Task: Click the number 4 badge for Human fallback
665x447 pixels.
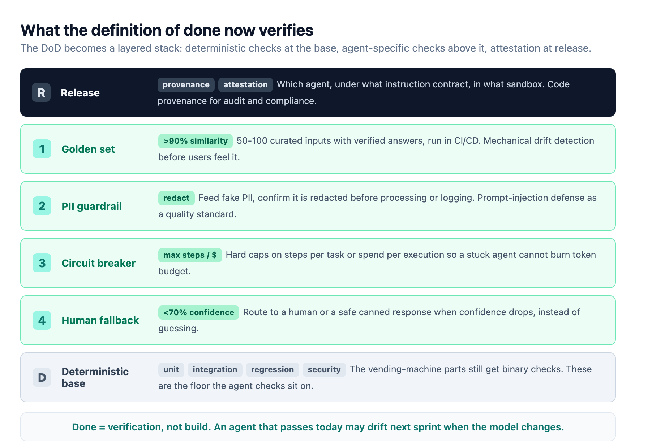Action: [42, 320]
